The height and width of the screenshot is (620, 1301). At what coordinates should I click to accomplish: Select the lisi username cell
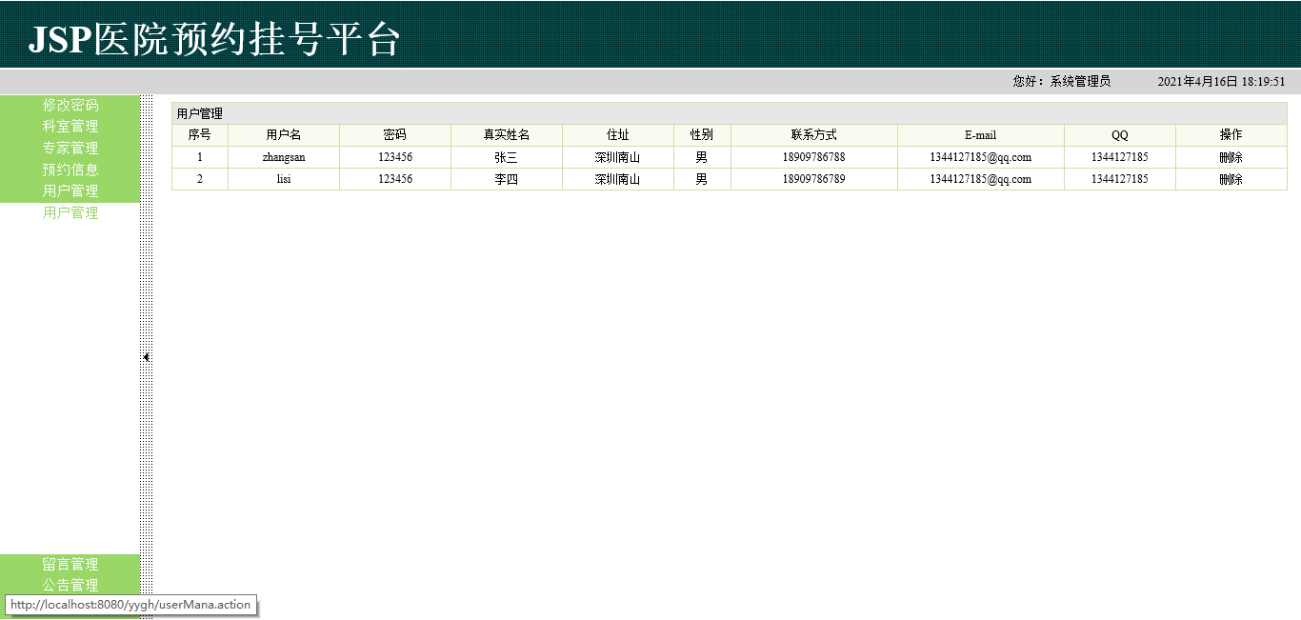pyautogui.click(x=284, y=179)
